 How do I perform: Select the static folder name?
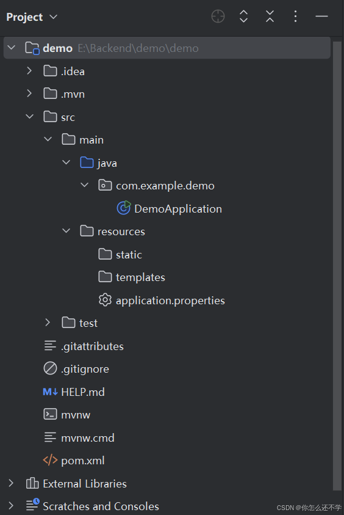coord(129,255)
